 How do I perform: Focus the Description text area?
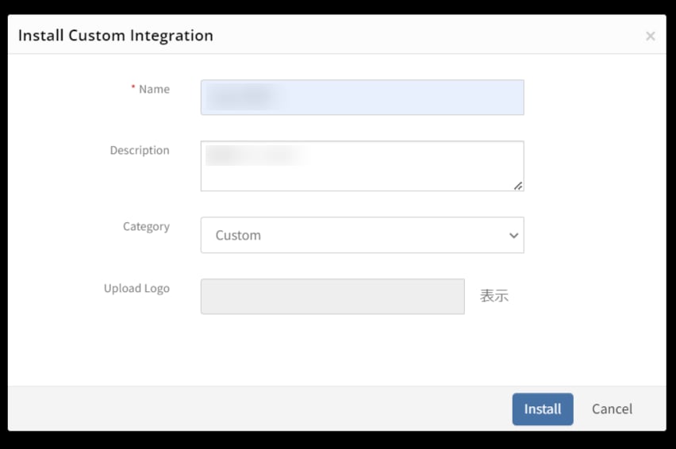[x=362, y=166]
